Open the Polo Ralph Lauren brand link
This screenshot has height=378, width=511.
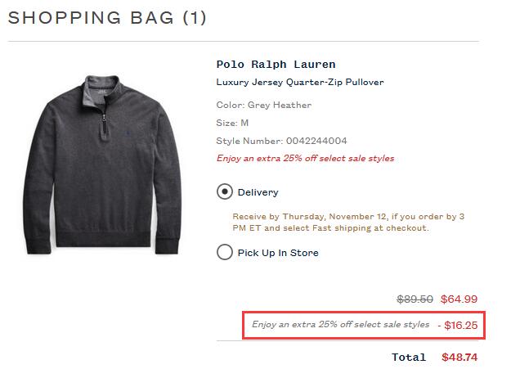pyautogui.click(x=276, y=65)
